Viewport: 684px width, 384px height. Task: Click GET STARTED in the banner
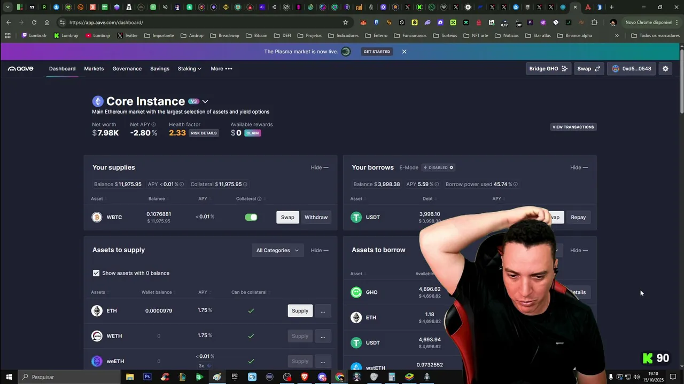pos(377,52)
